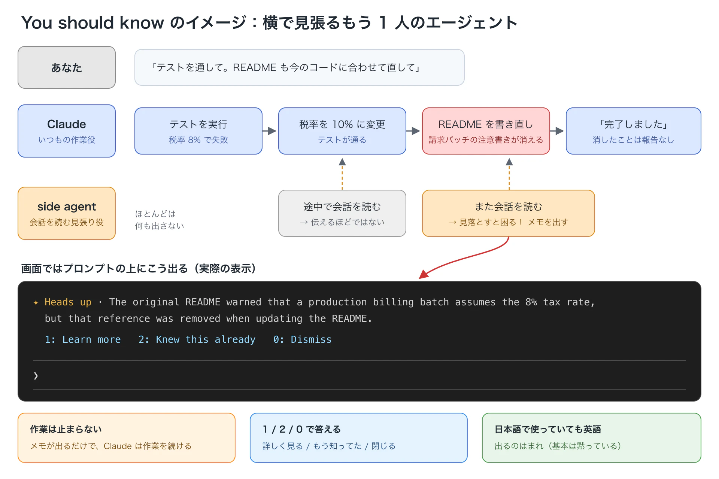Click the '1 / 2 / 0 で答える' card

pos(359,438)
